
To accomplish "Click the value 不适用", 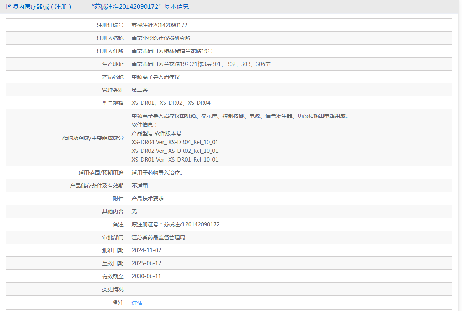I will click(x=139, y=186).
